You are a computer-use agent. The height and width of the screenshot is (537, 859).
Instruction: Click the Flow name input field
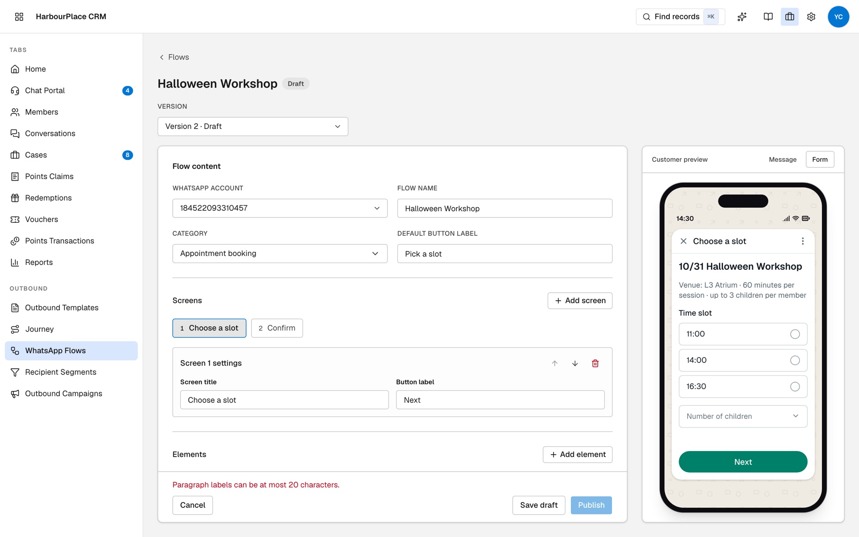(505, 209)
